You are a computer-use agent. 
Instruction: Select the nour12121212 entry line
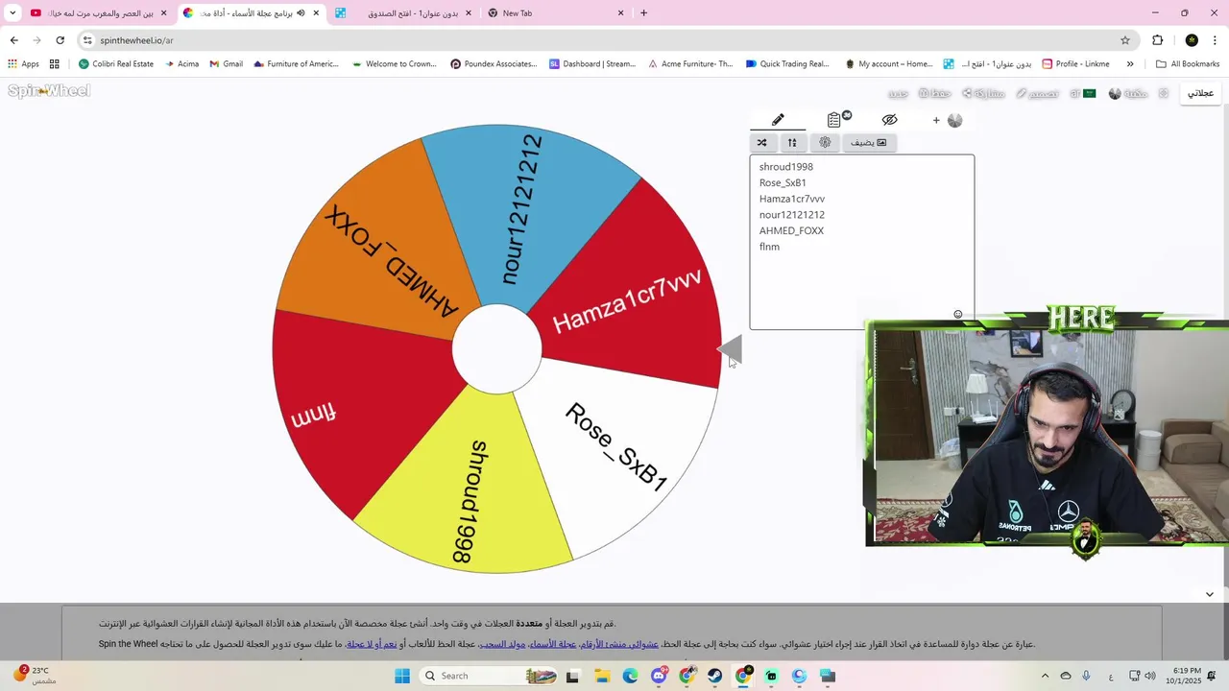[792, 215]
